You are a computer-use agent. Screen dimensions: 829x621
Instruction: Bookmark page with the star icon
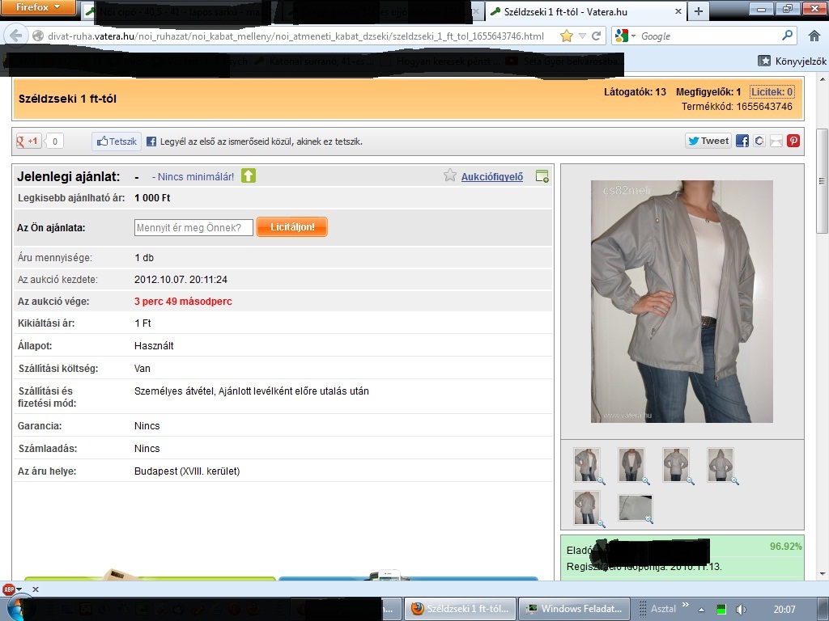[566, 36]
